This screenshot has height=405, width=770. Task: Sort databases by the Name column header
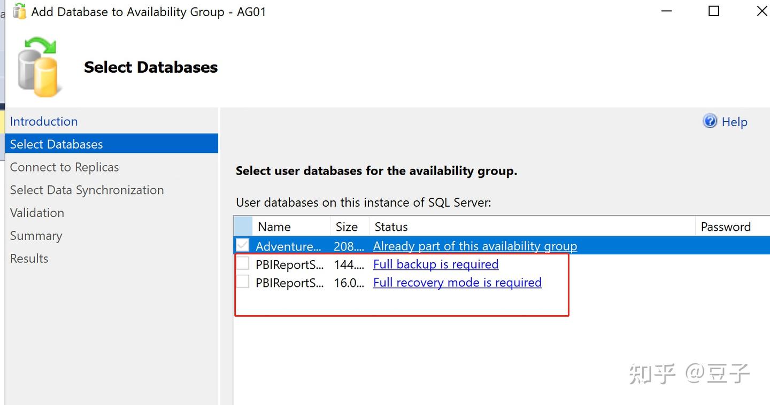click(291, 227)
